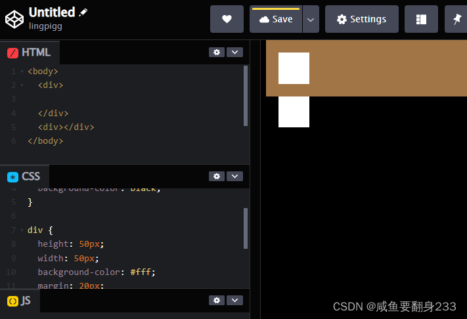Click the CSS editor vertical scrollbar
The height and width of the screenshot is (319, 467).
[246, 228]
